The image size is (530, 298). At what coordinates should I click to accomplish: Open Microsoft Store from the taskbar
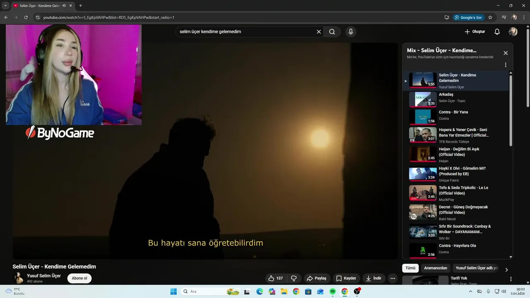click(x=308, y=291)
